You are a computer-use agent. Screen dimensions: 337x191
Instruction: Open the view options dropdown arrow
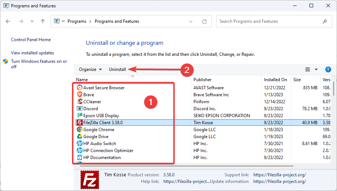tap(316, 69)
